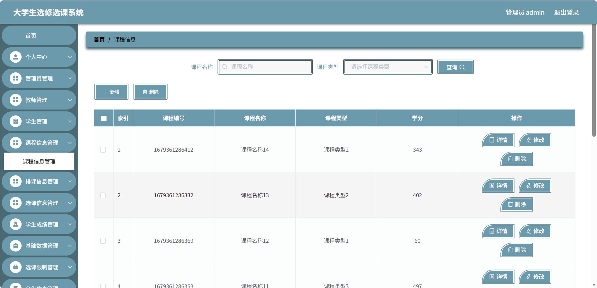Viewport: 597px width, 288px height.
Task: Expand the 选课限制管理 menu chevron
Action: pos(70,267)
